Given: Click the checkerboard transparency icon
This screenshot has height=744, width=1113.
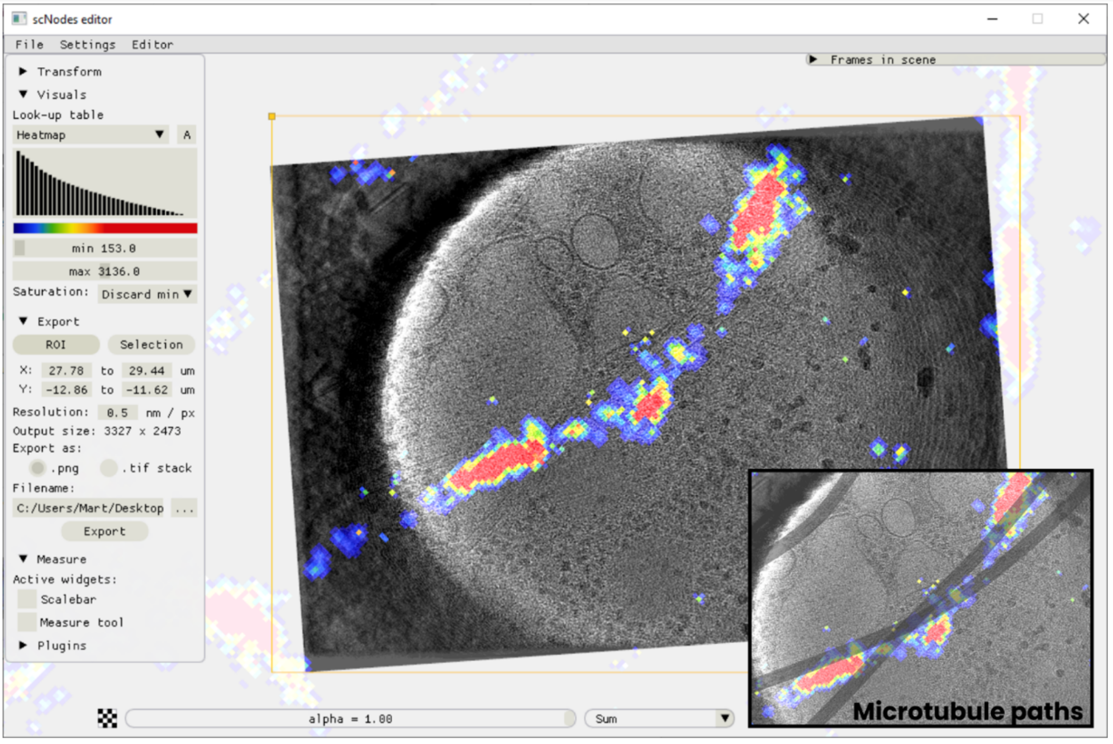Looking at the screenshot, I should (x=107, y=718).
